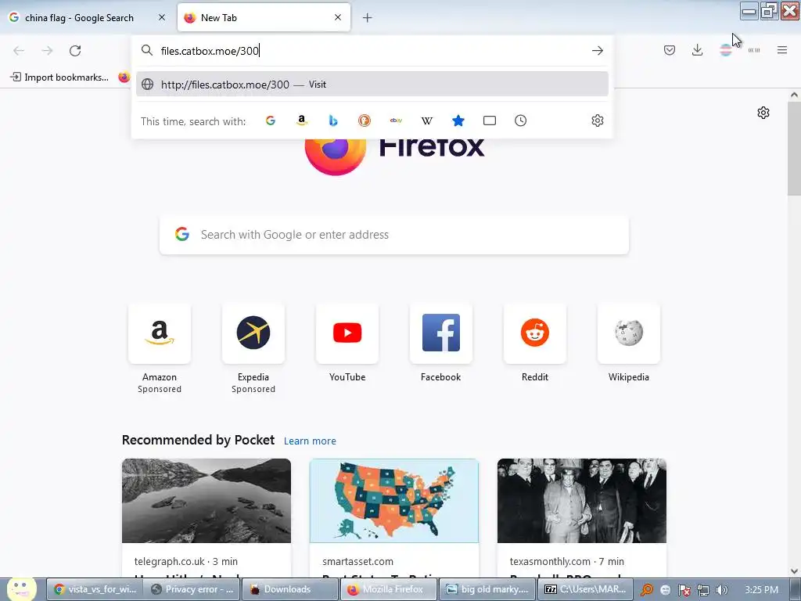Search this time with Google

271,121
